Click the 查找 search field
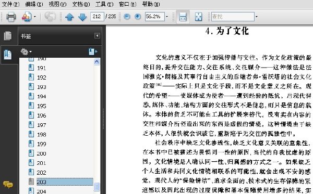313x194 pixels. point(233,17)
